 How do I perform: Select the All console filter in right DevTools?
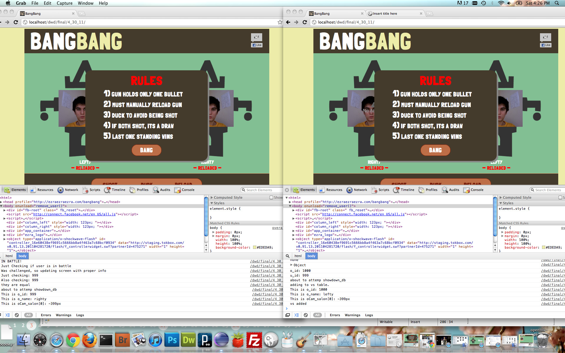point(317,315)
